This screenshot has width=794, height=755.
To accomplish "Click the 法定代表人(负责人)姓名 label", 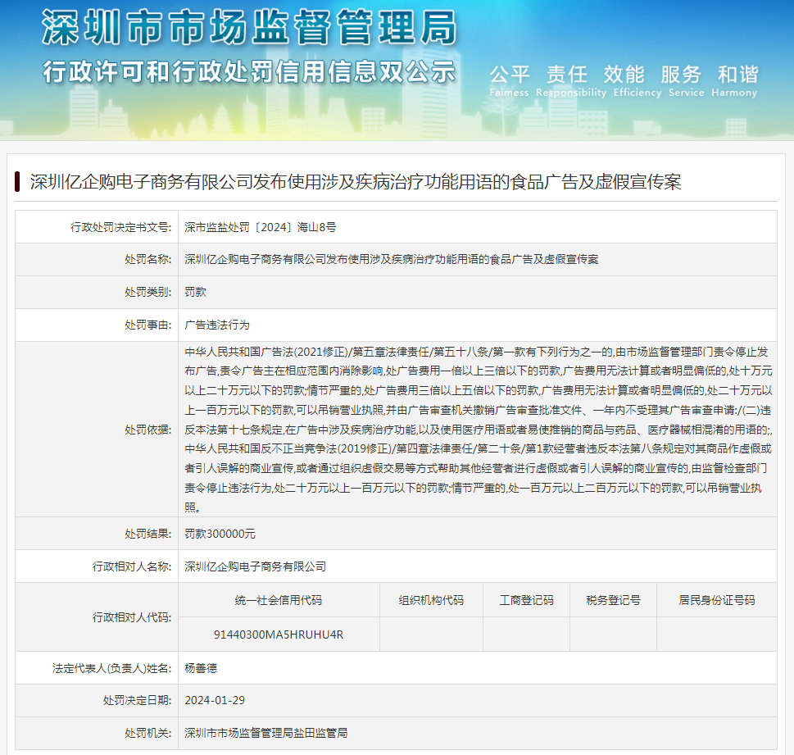I will (112, 668).
